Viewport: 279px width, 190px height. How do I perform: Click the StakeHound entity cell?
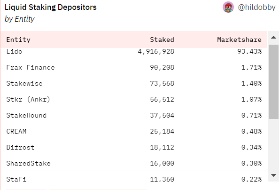[26, 115]
